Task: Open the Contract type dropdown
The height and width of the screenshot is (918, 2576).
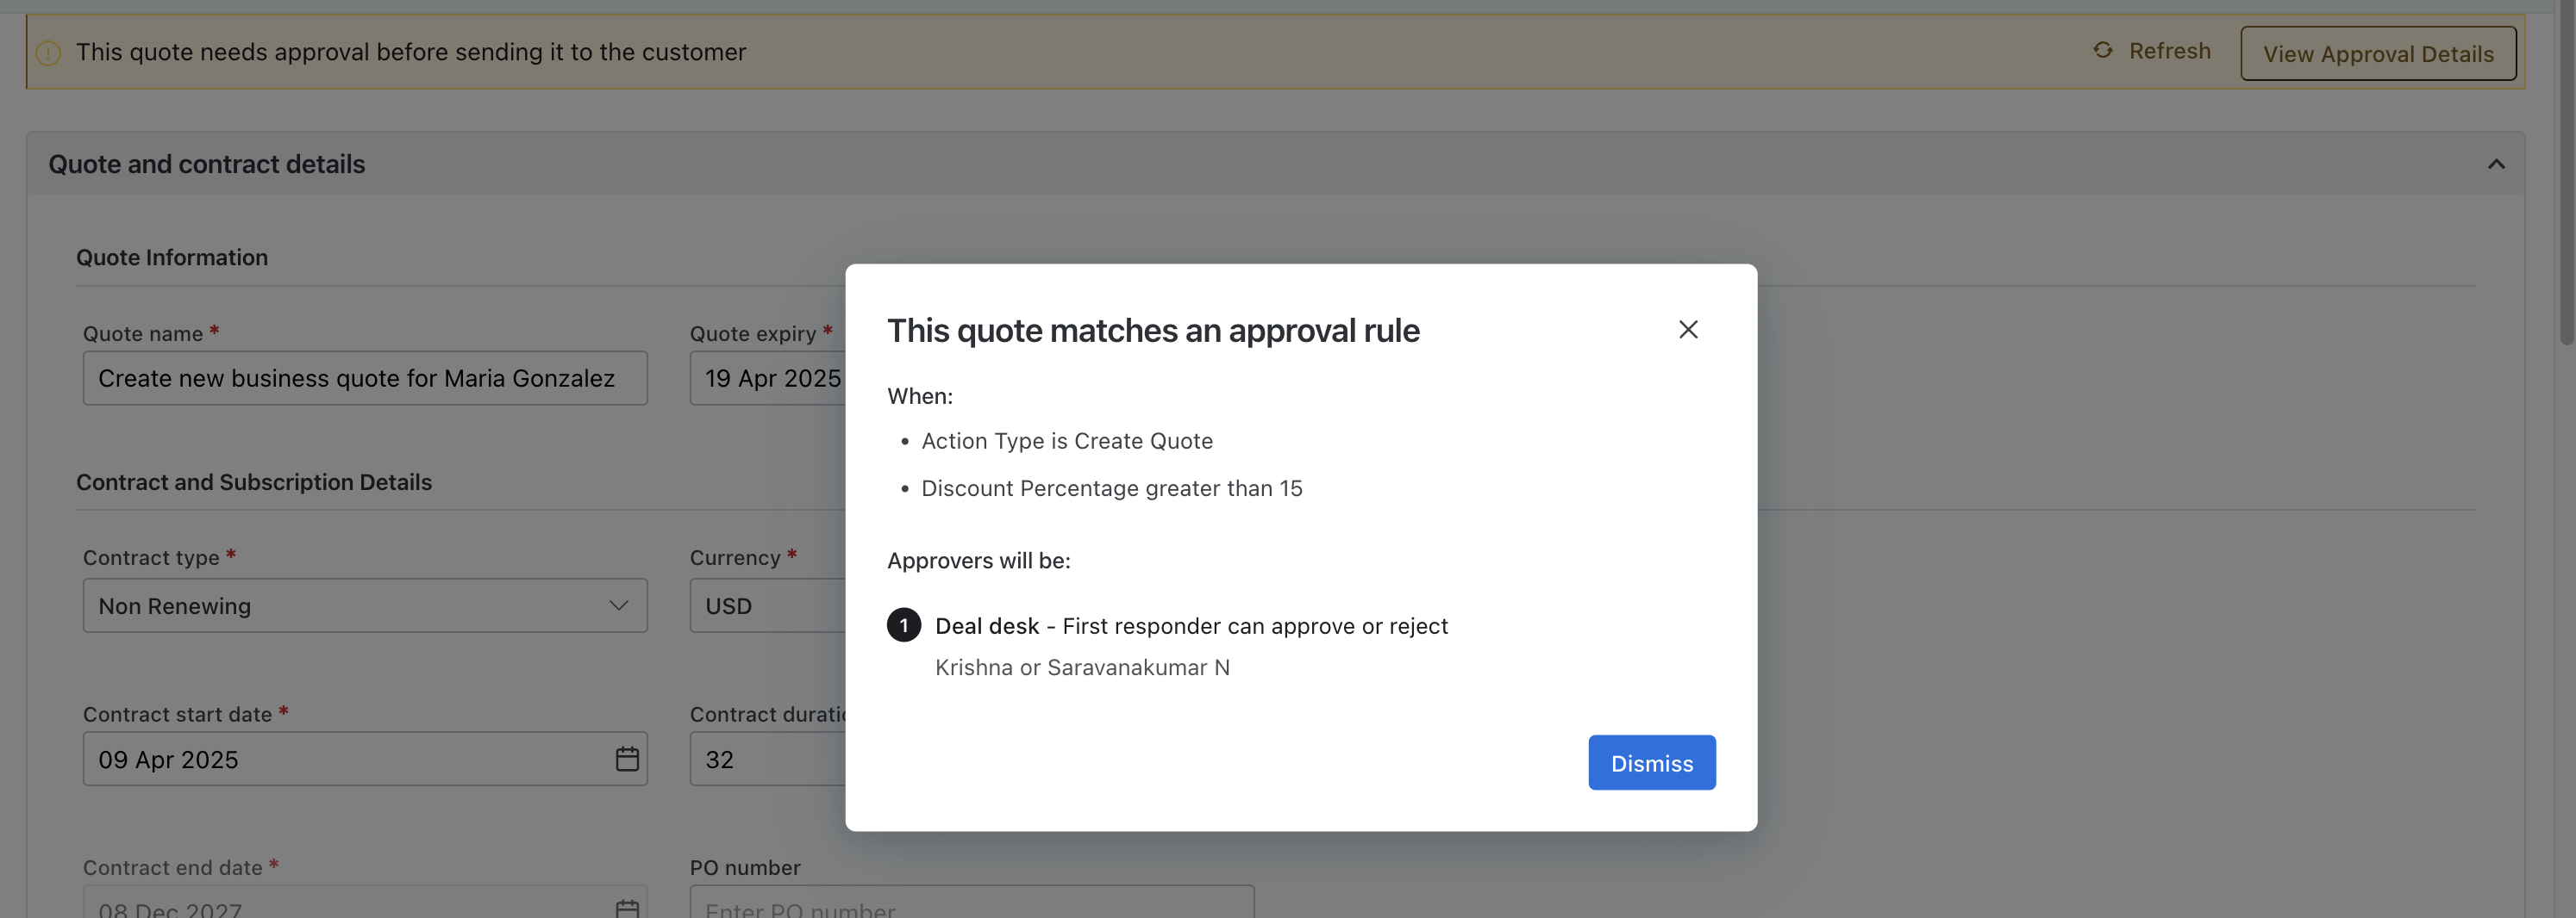Action: tap(365, 605)
